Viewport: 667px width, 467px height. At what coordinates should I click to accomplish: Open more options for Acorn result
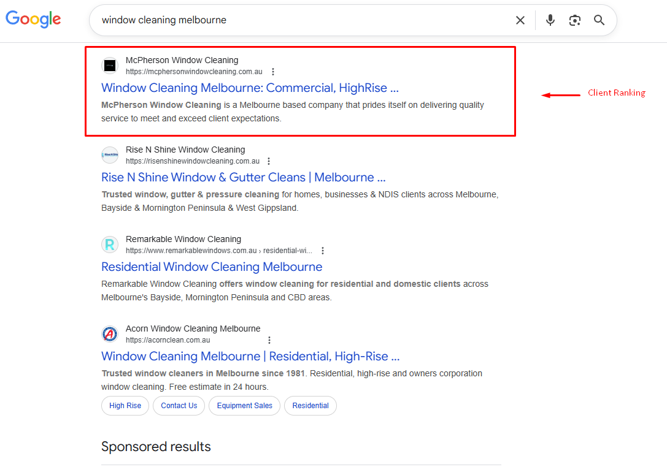click(269, 340)
